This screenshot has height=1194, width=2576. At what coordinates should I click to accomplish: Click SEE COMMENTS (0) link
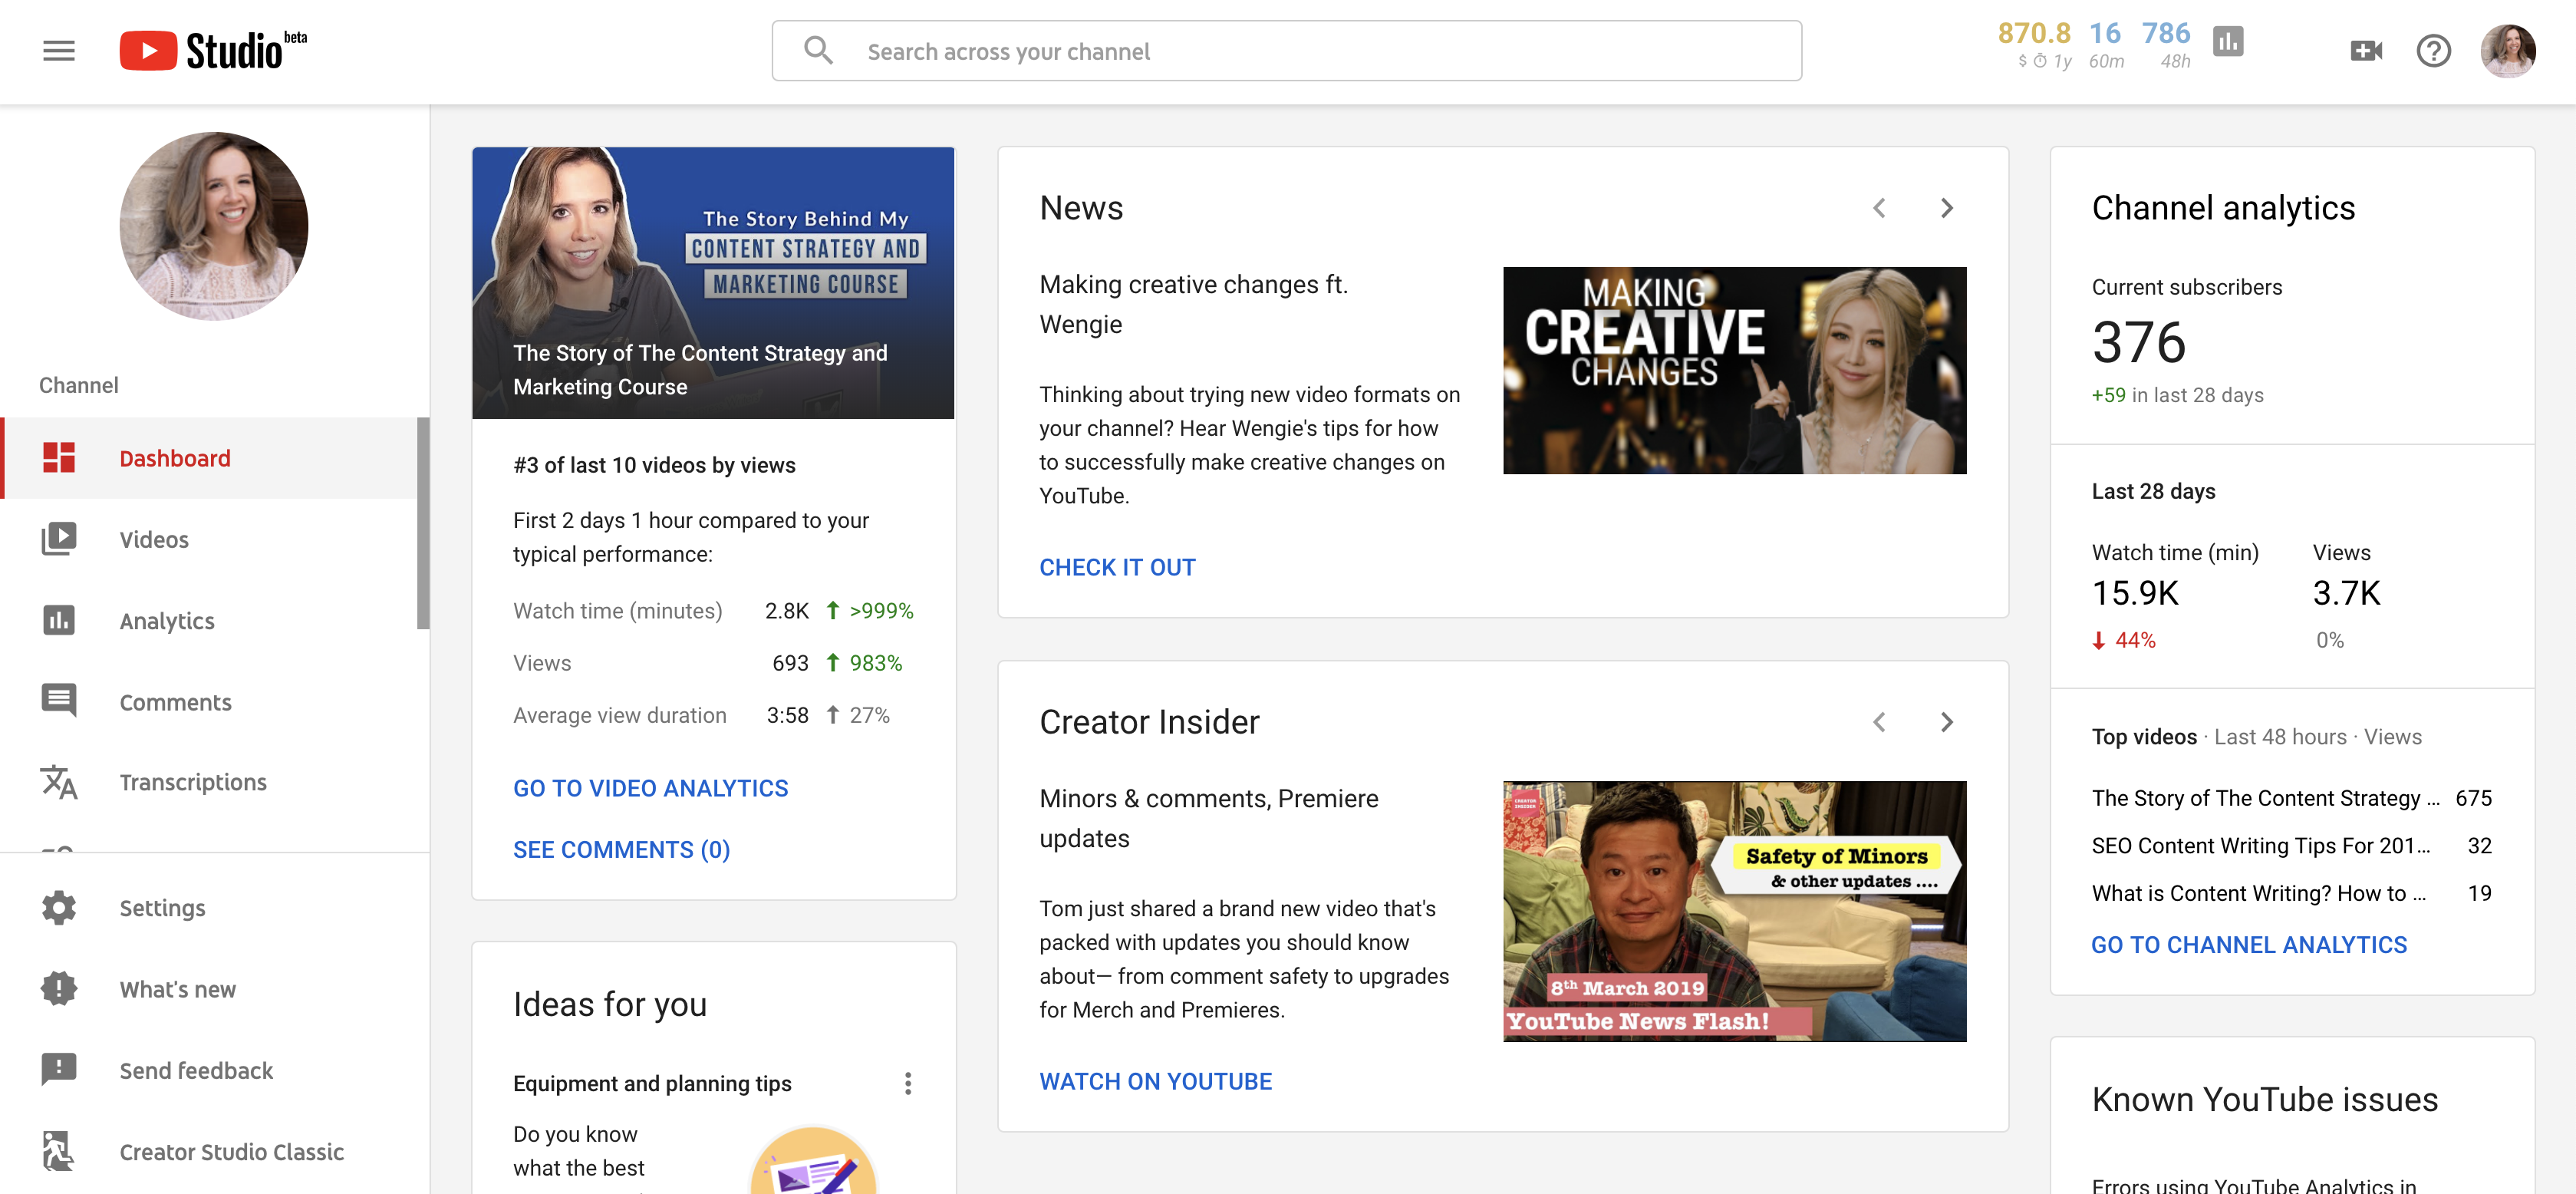coord(621,849)
